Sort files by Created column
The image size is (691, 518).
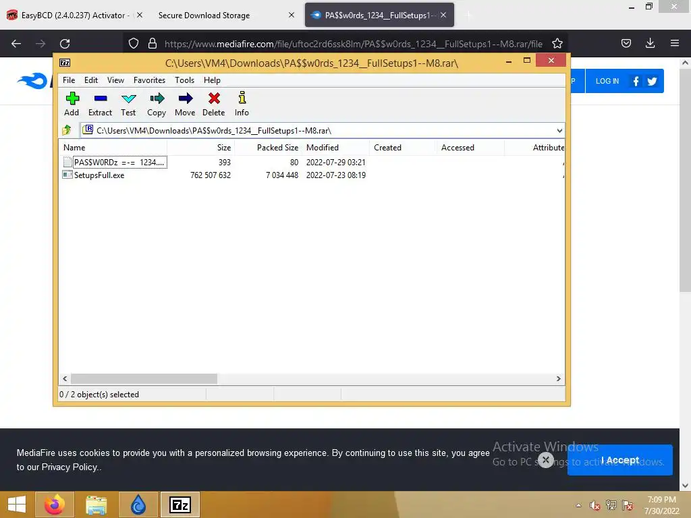(402, 148)
